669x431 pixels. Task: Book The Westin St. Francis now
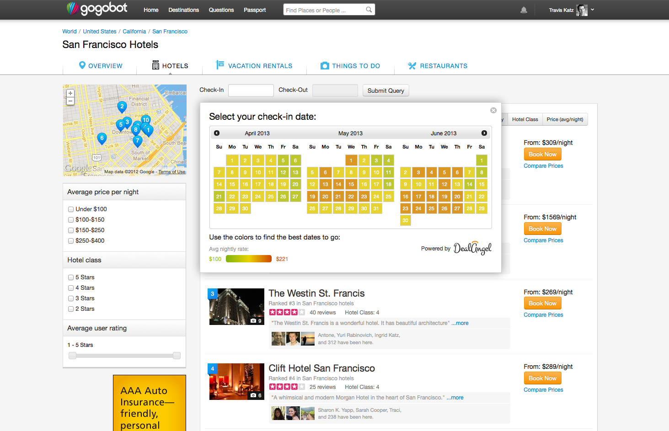(542, 303)
